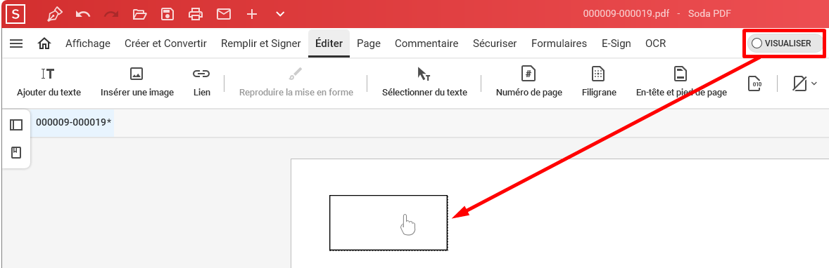Expand dropdown arrow beside crossed-square icon

pos(814,83)
